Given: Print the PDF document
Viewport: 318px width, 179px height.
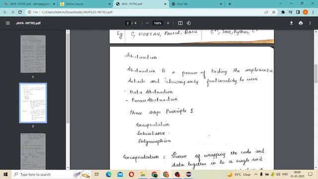Looking at the screenshot, I should click(301, 23).
